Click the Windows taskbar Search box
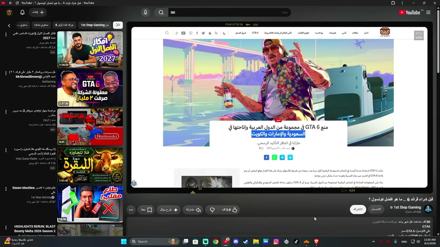440x247 pixels. click(x=154, y=242)
